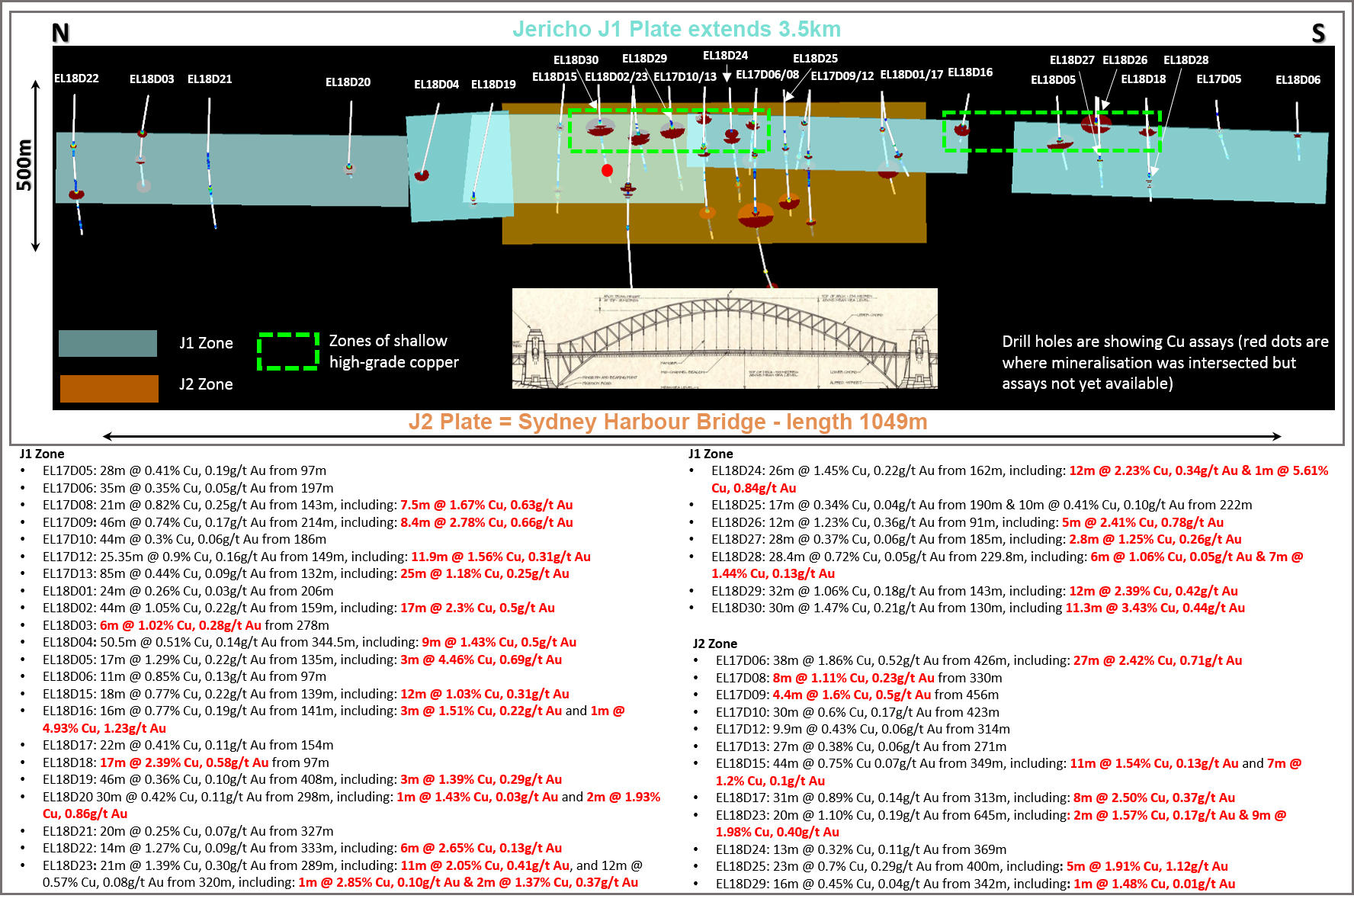1354x918 pixels.
Task: Click drill hole label EL18D19
Action: tap(493, 84)
